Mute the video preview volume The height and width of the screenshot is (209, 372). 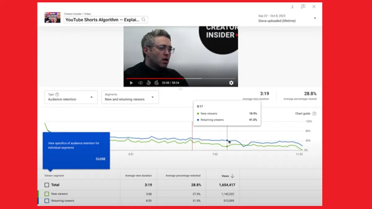point(140,83)
